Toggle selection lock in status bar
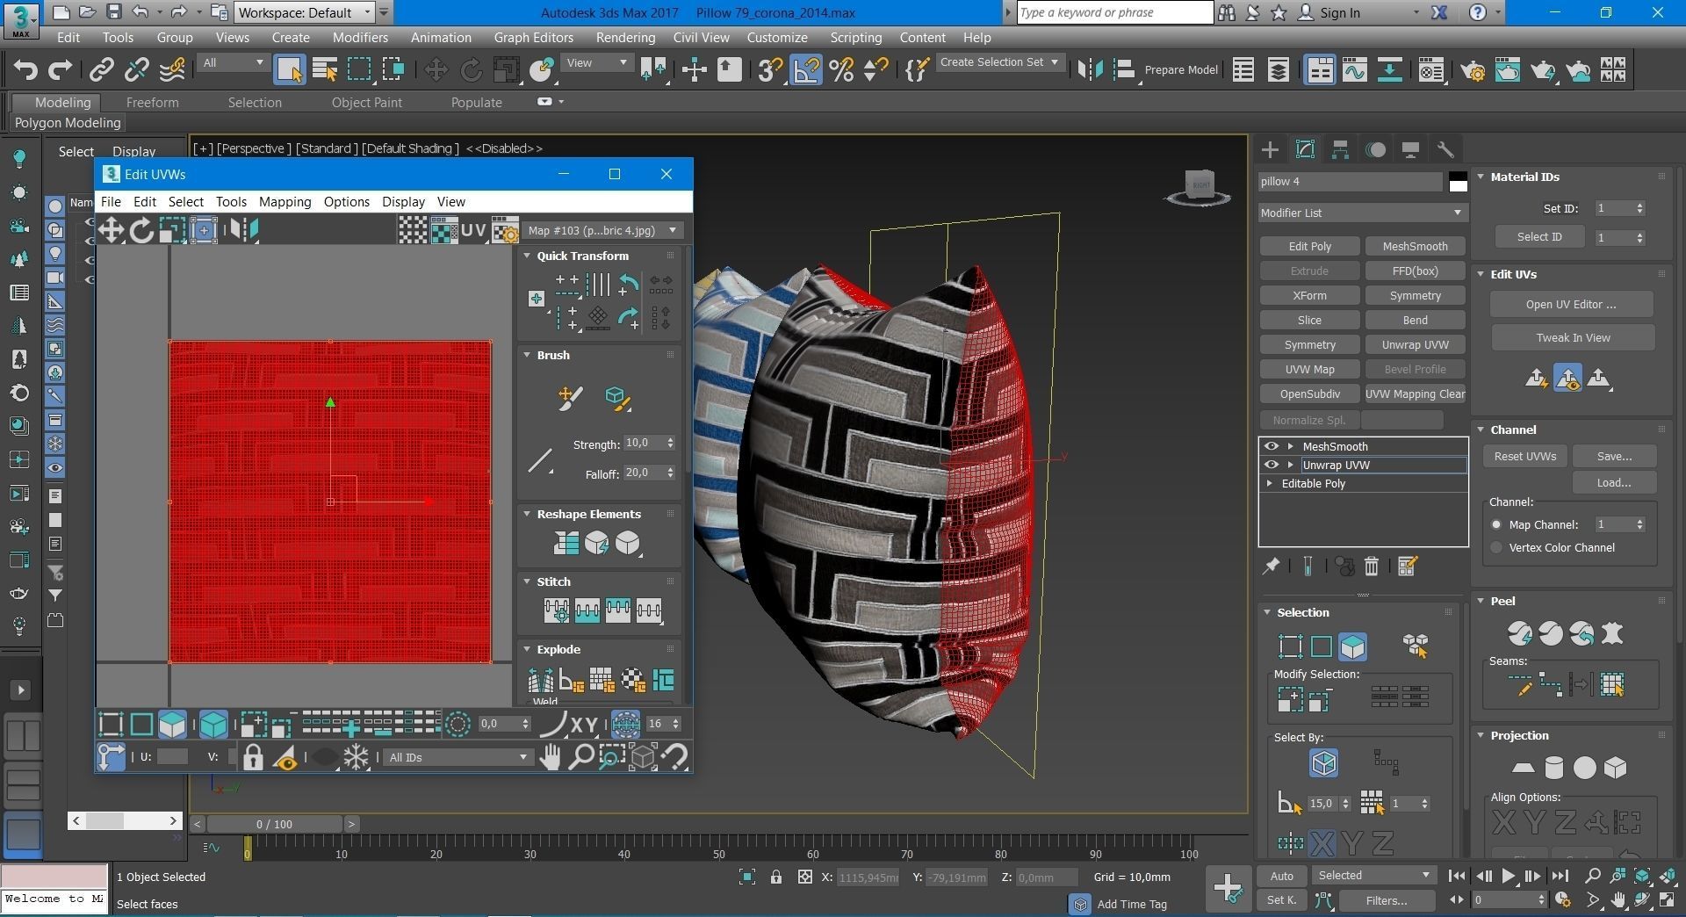1686x917 pixels. coord(776,877)
